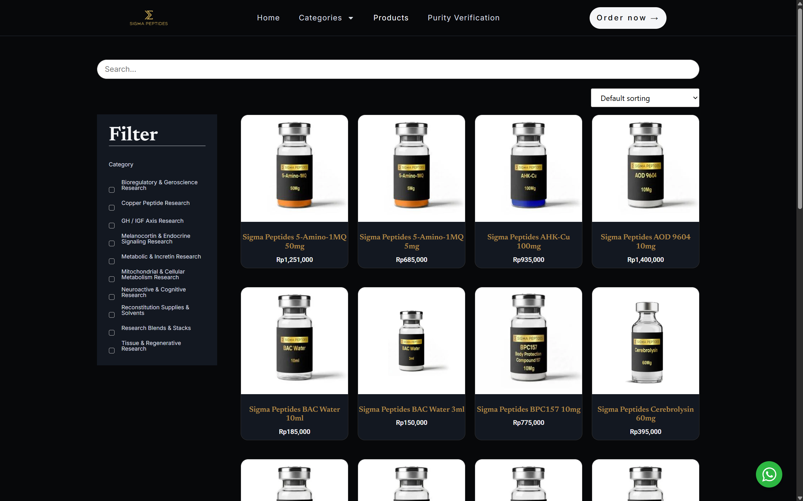Check Reconstitution Supplies & Solvents filter
Image resolution: width=803 pixels, height=501 pixels.
point(112,315)
